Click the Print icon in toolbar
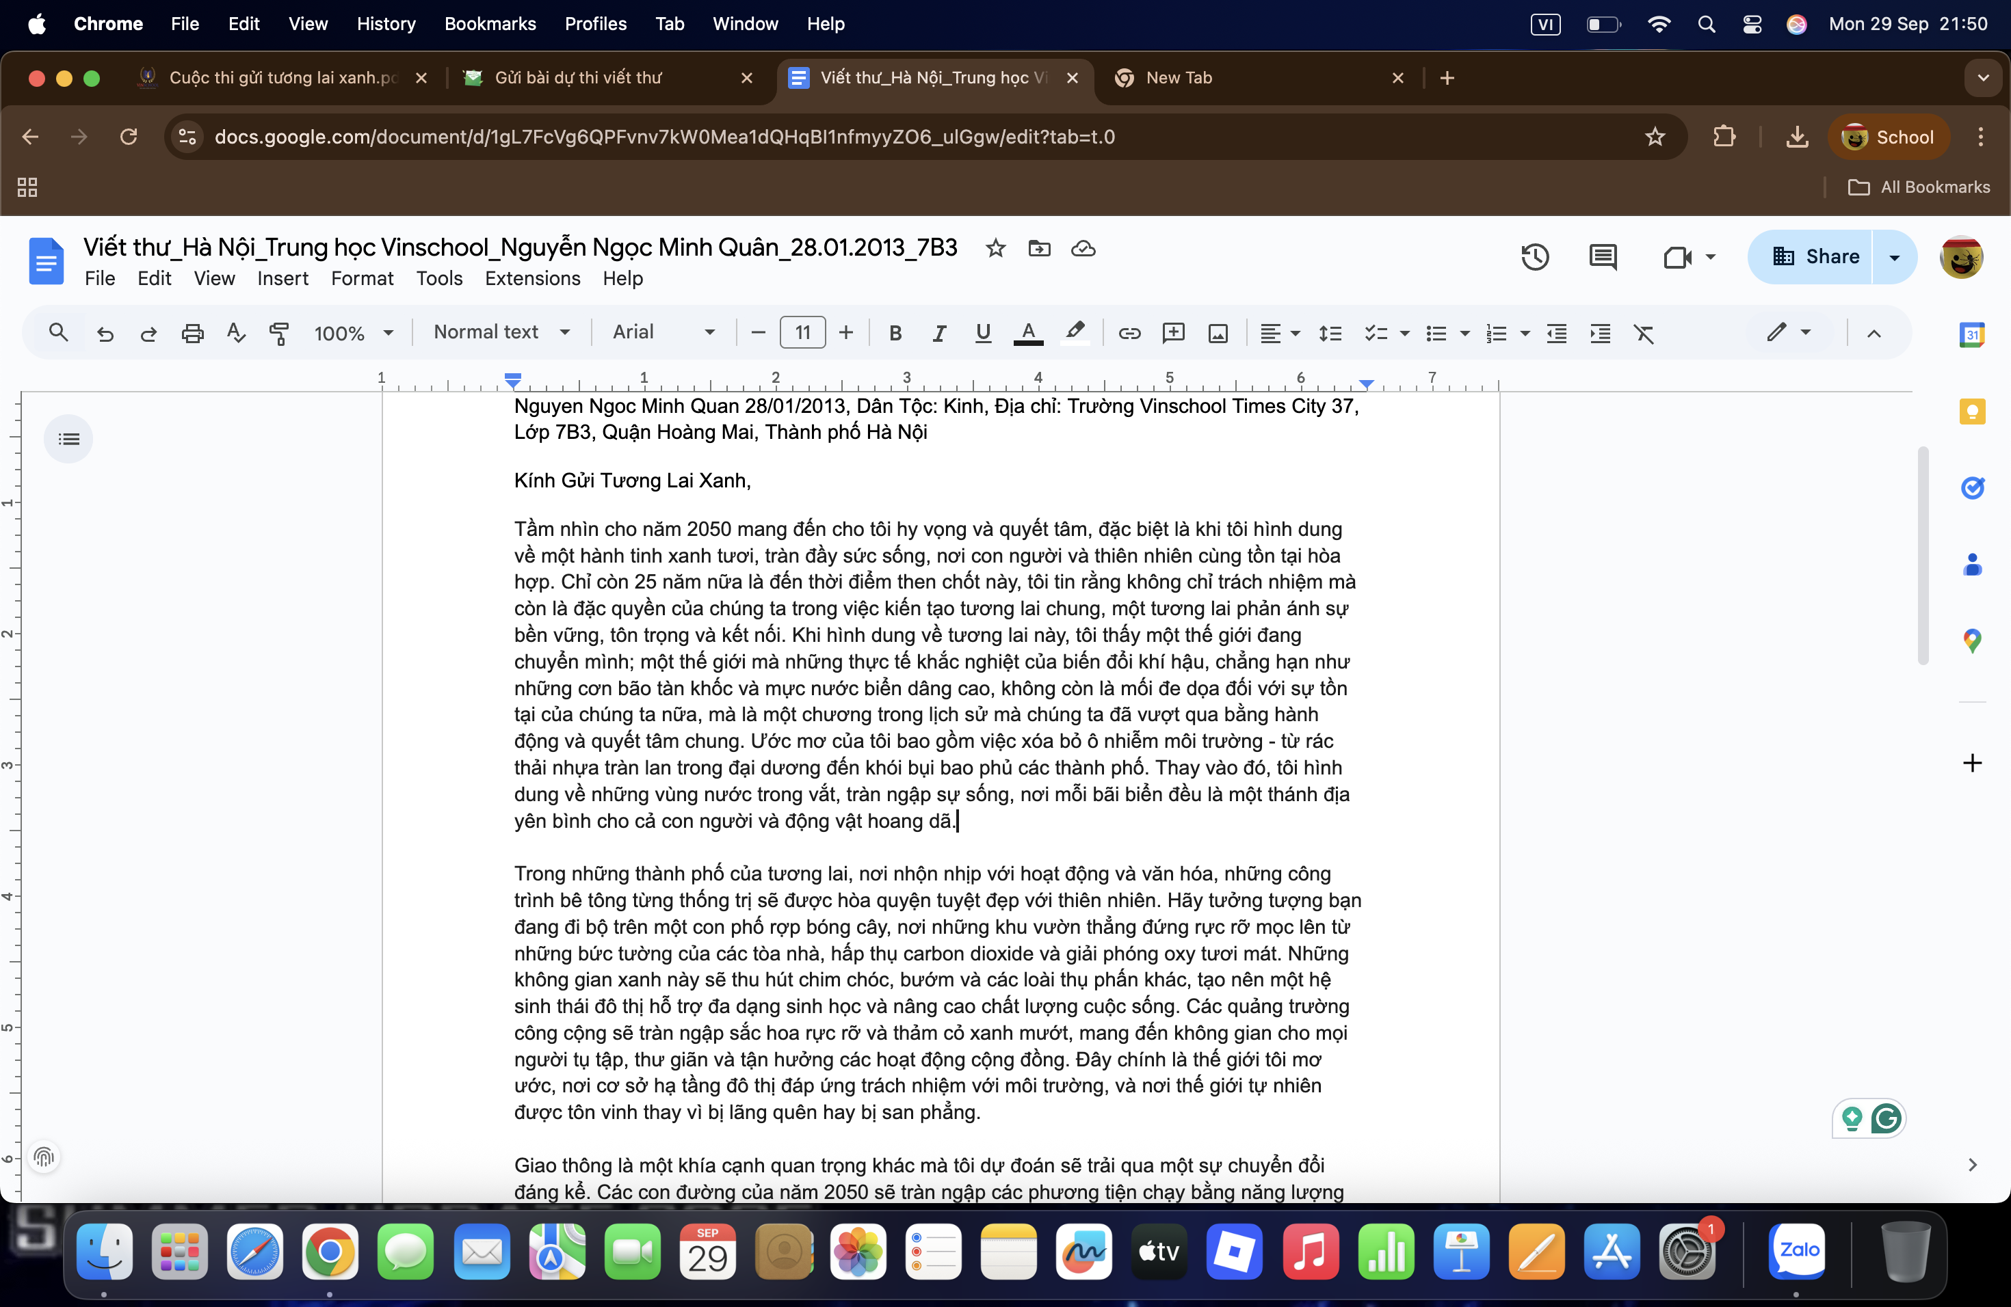 tap(193, 333)
